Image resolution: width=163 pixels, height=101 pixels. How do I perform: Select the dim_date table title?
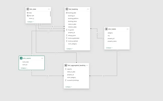[33, 9]
